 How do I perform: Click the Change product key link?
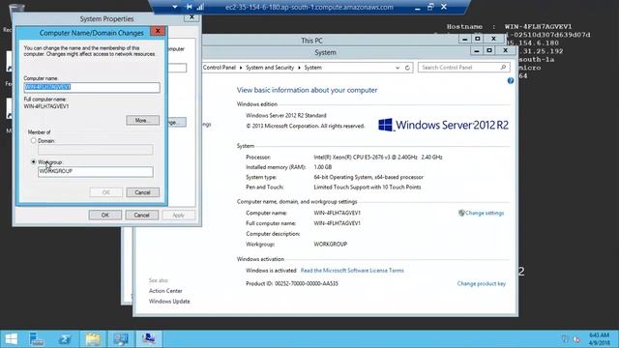click(x=482, y=283)
